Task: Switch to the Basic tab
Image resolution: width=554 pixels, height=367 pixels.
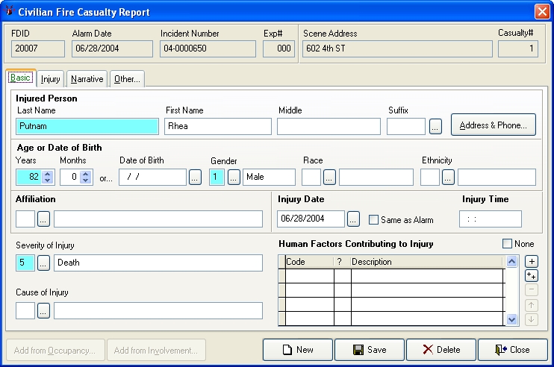Action: [x=20, y=78]
